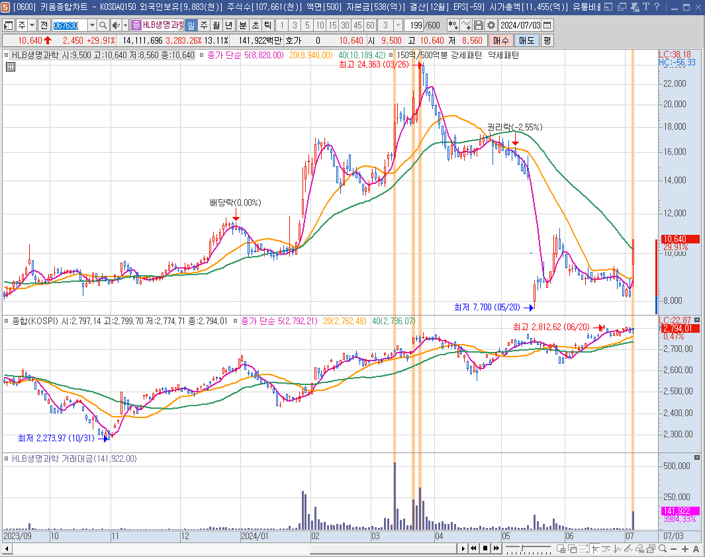The height and width of the screenshot is (557, 705).
Task: Click the add indicator line icon
Action: point(466,26)
